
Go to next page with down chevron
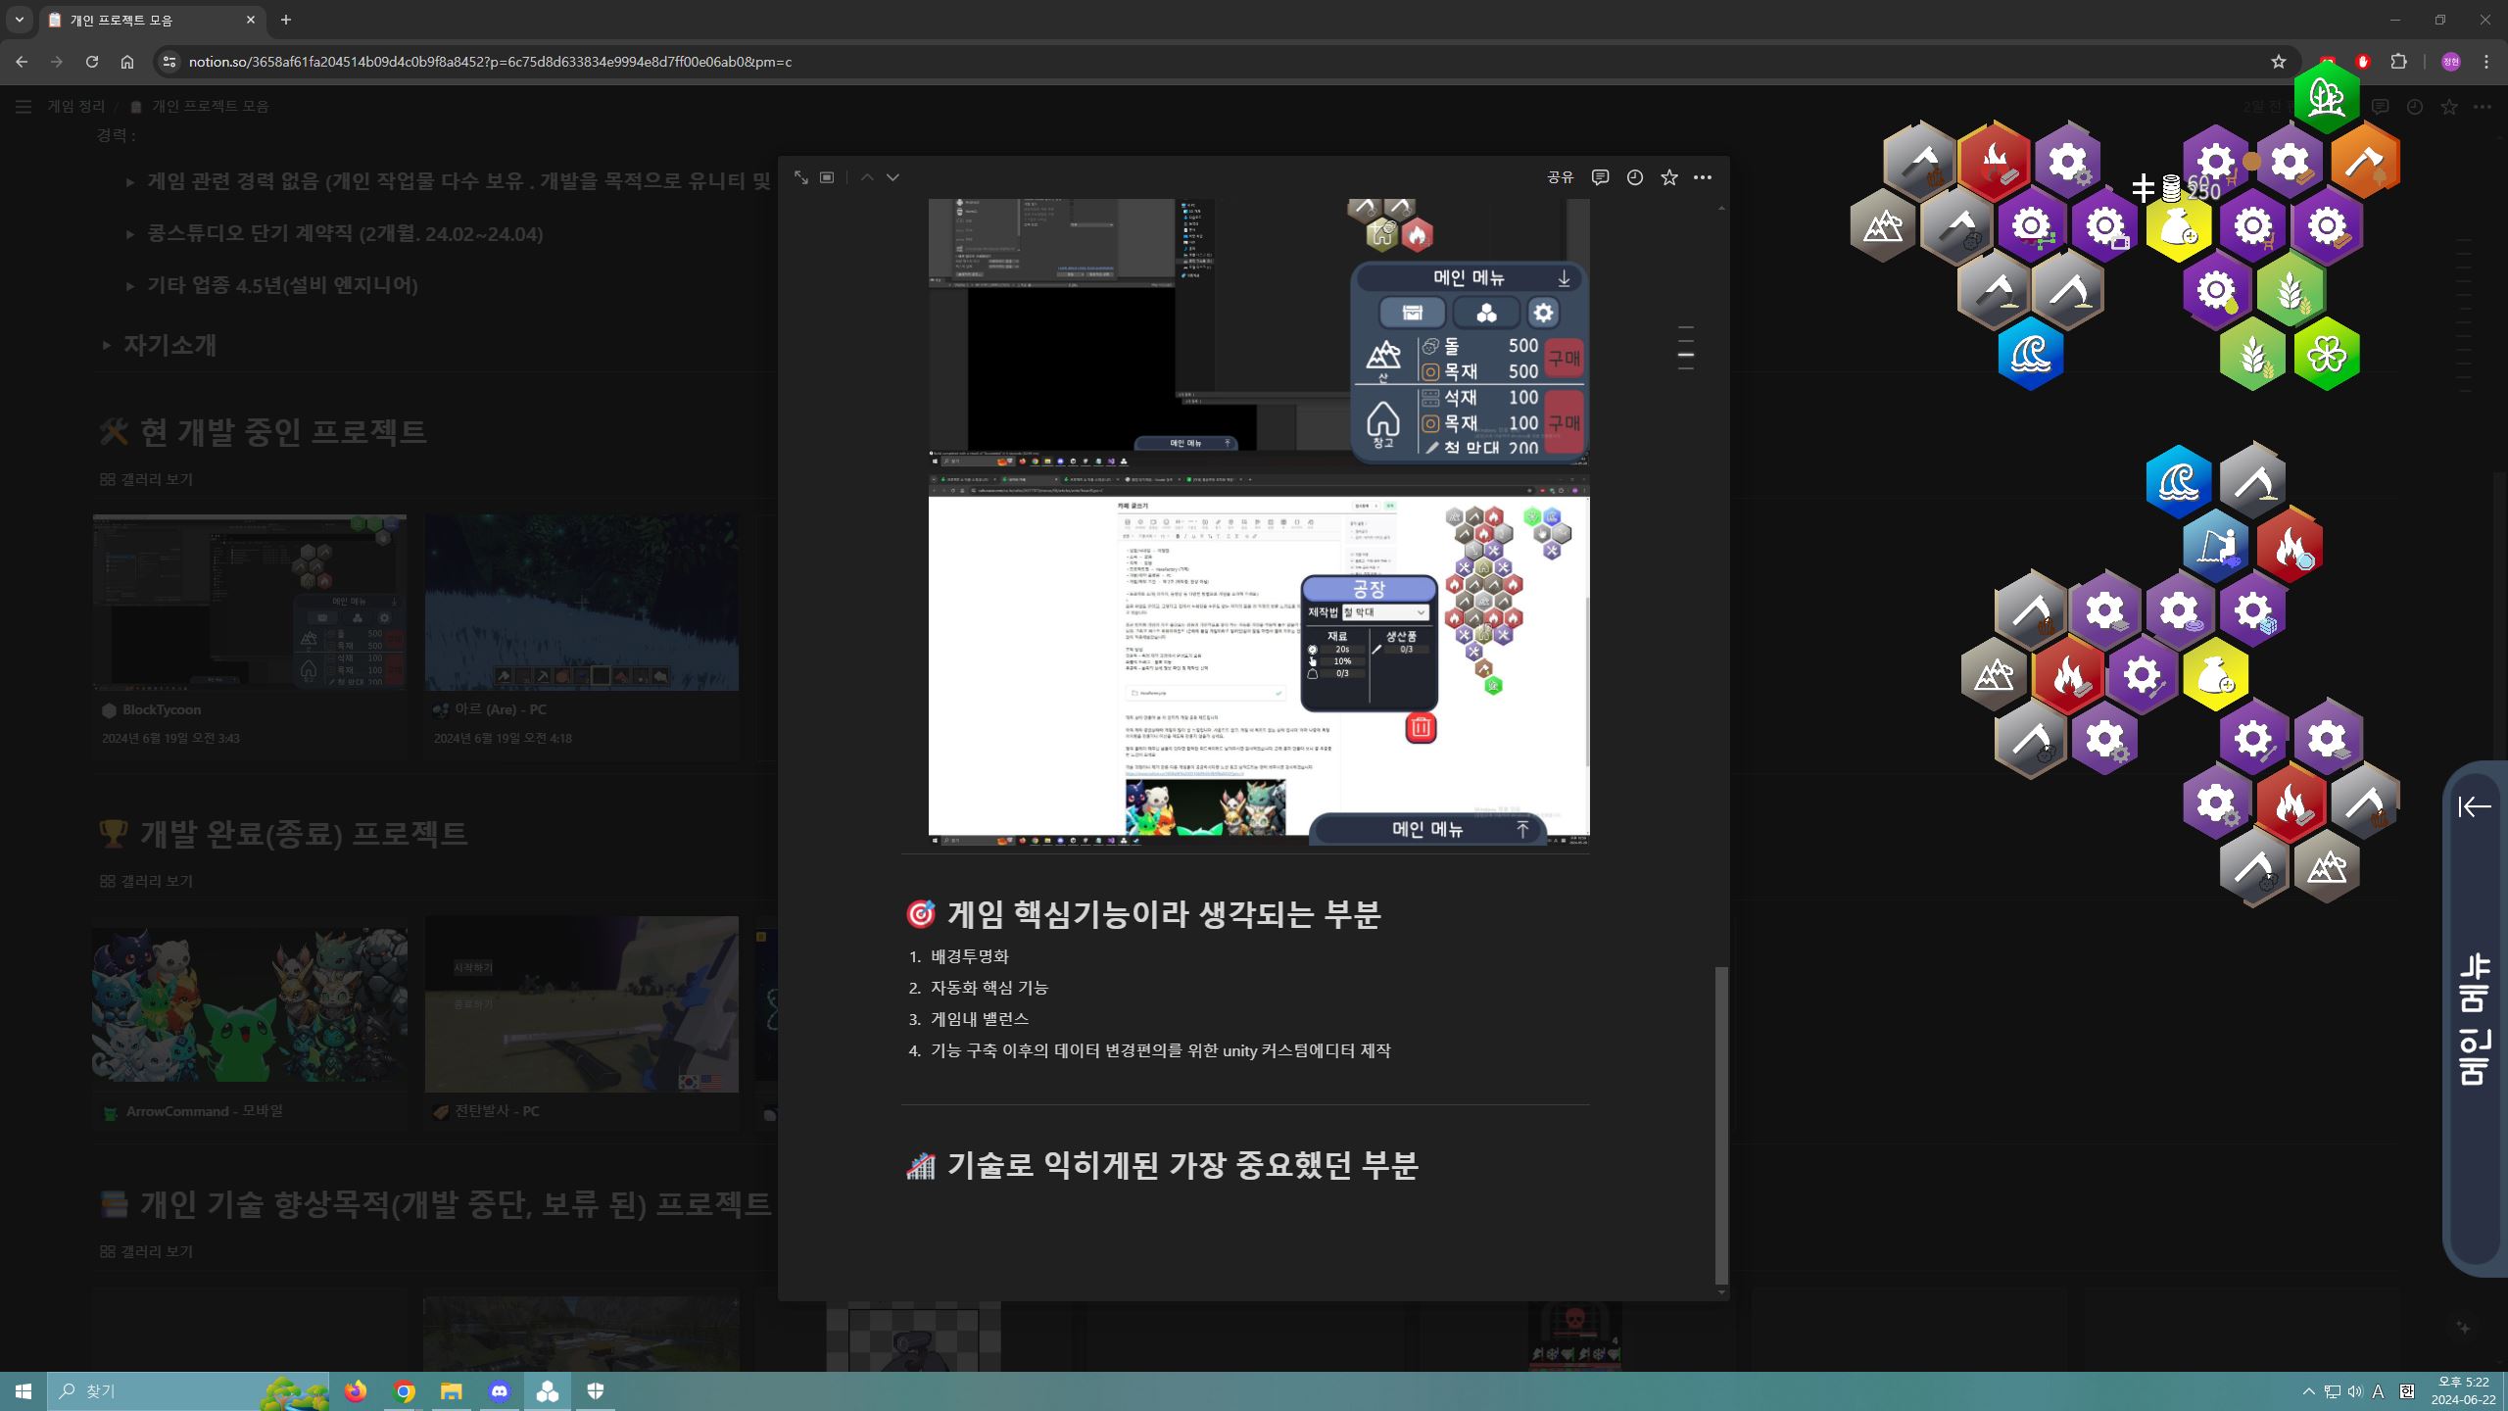(x=892, y=177)
